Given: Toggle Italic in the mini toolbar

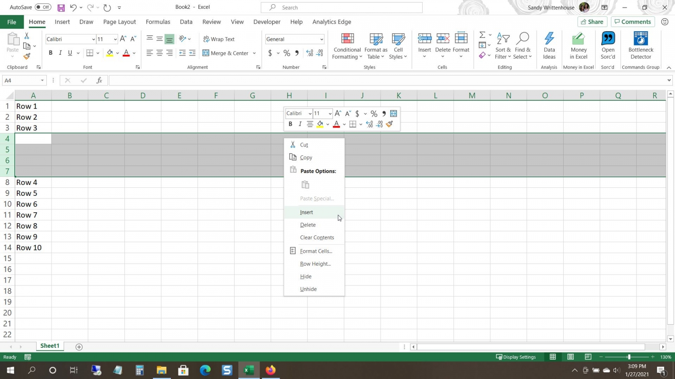Looking at the screenshot, I should point(300,124).
